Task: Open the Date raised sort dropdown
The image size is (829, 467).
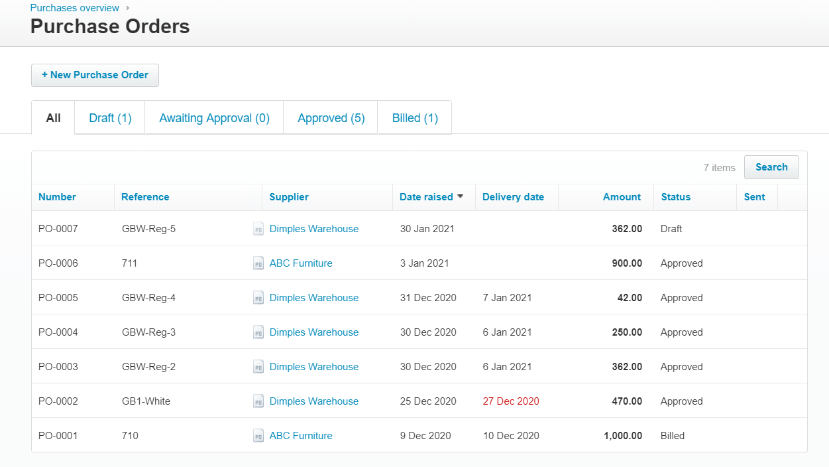Action: pos(461,197)
